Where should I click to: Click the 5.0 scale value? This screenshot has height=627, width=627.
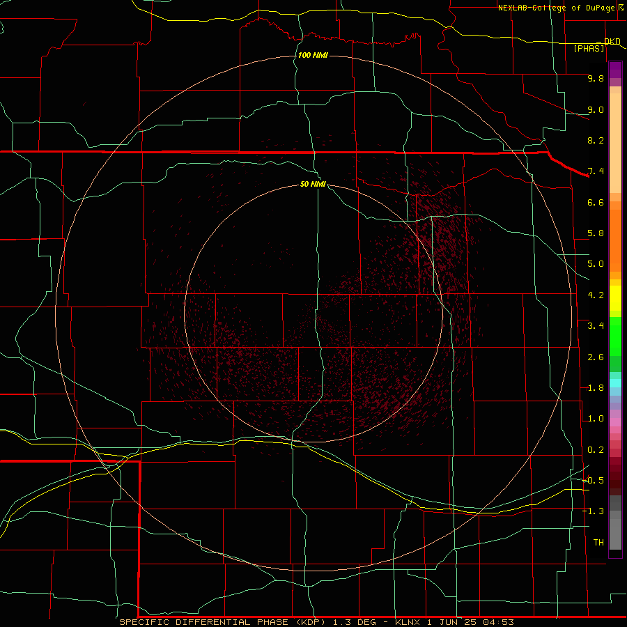pyautogui.click(x=596, y=264)
